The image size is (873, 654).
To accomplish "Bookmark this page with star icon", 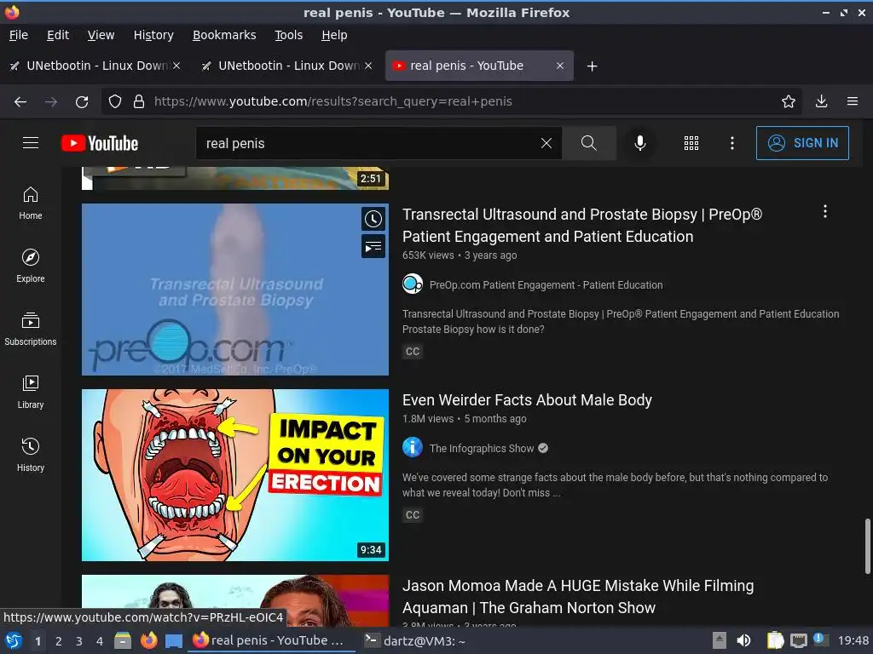I will coord(788,101).
